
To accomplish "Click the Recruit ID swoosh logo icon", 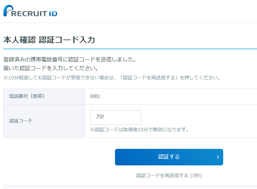I will 8,11.
